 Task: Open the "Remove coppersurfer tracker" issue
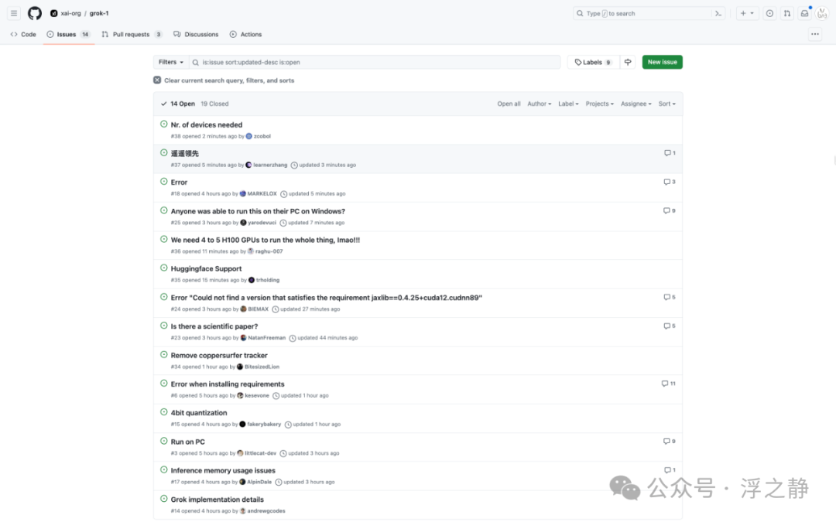click(x=219, y=355)
